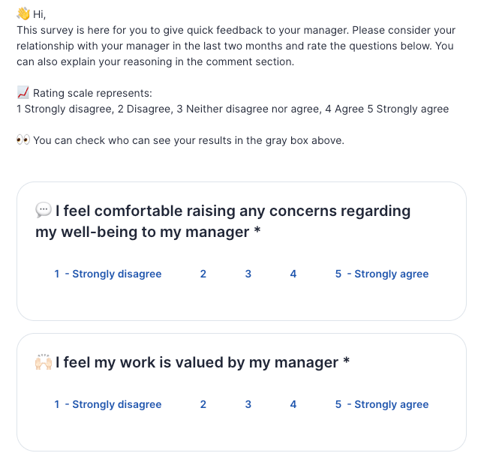This screenshot has width=490, height=459.
Task: Select rating 4 for work valued question
Action: tap(293, 404)
